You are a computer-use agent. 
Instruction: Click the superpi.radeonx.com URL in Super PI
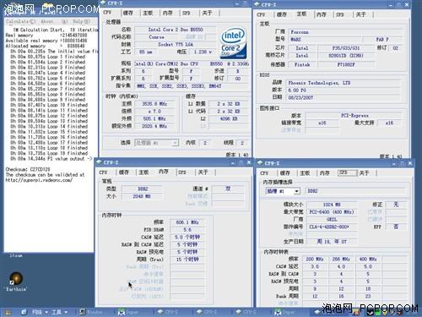[39, 180]
